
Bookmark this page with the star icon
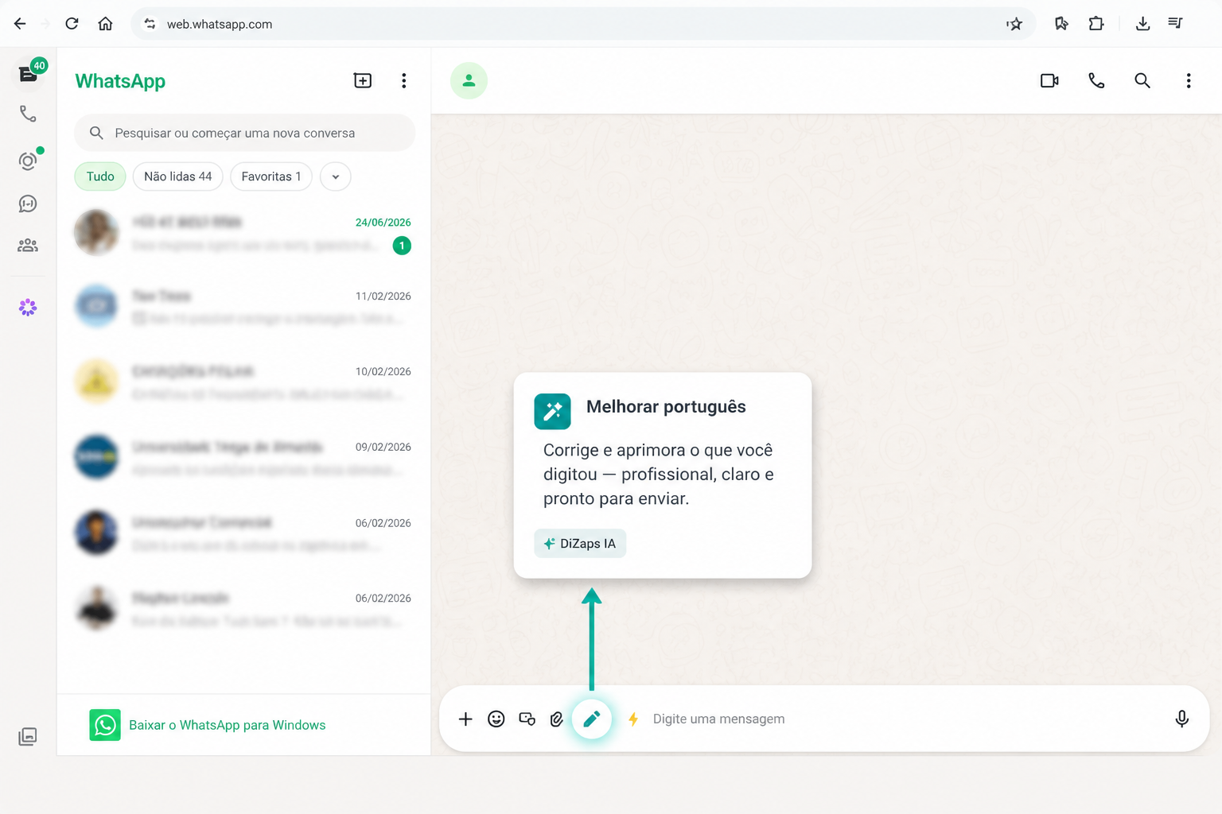[x=1014, y=24]
